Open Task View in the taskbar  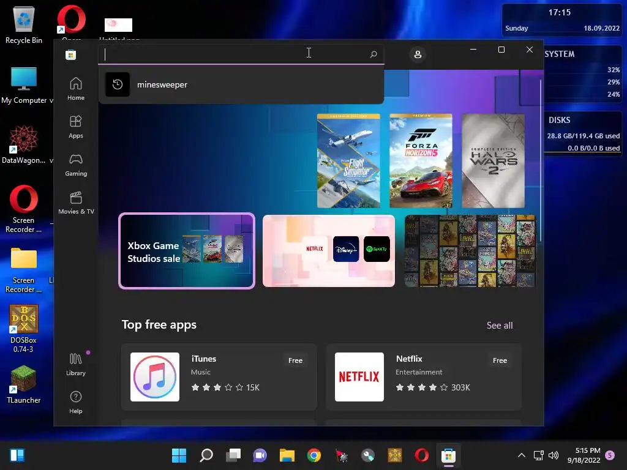pos(233,455)
